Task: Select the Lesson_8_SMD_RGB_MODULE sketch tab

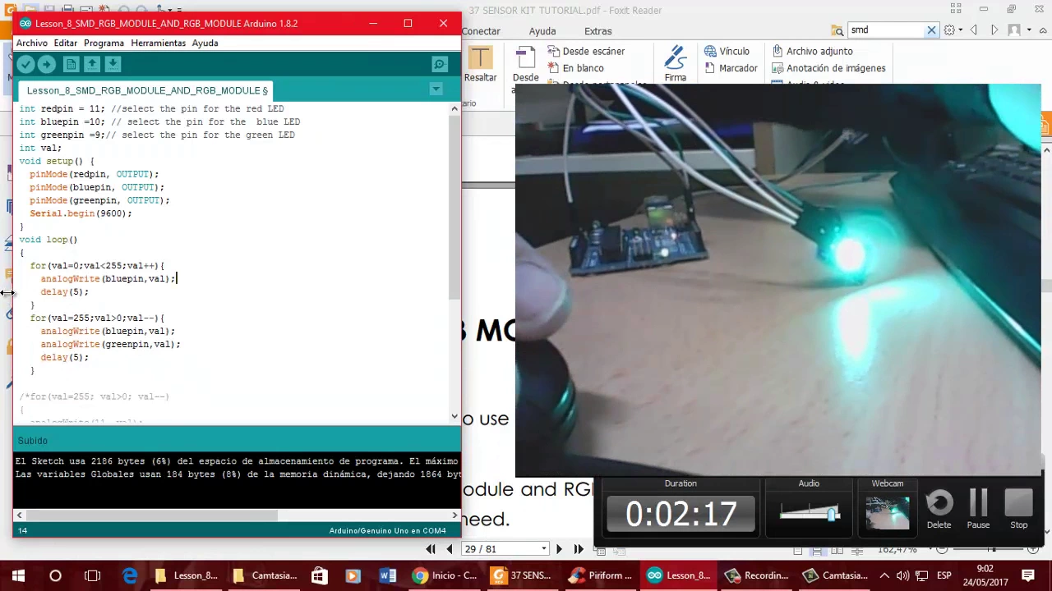Action: 147,90
